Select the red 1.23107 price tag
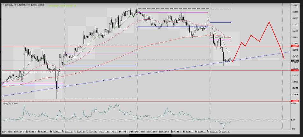 pos(295,46)
